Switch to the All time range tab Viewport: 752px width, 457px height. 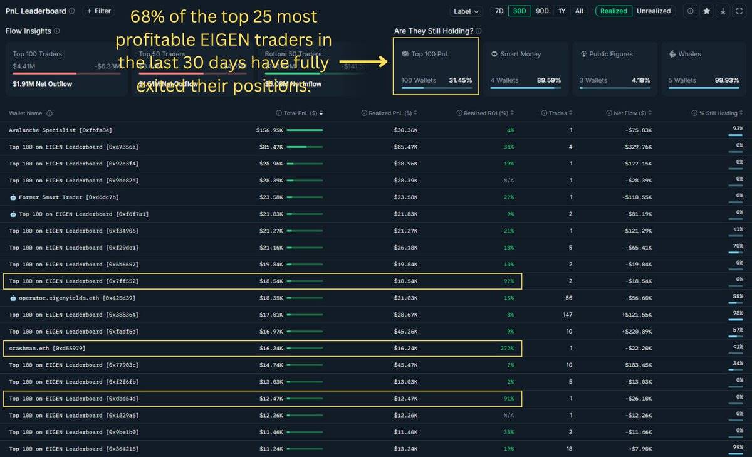(x=578, y=11)
